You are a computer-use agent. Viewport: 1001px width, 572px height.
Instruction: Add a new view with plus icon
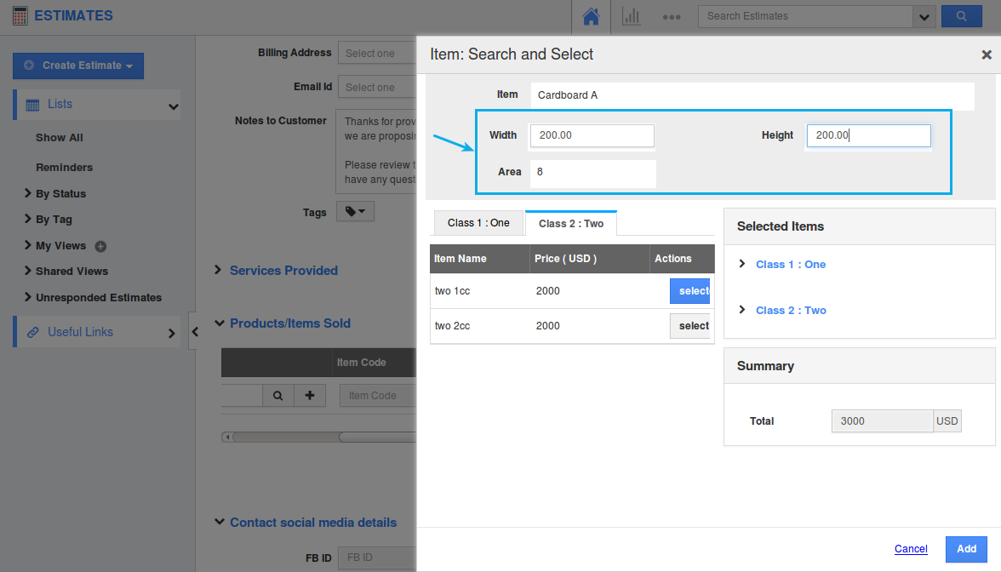pyautogui.click(x=100, y=247)
